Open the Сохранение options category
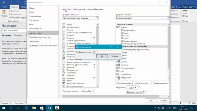This screenshot has height=111, width=197. 34,20
